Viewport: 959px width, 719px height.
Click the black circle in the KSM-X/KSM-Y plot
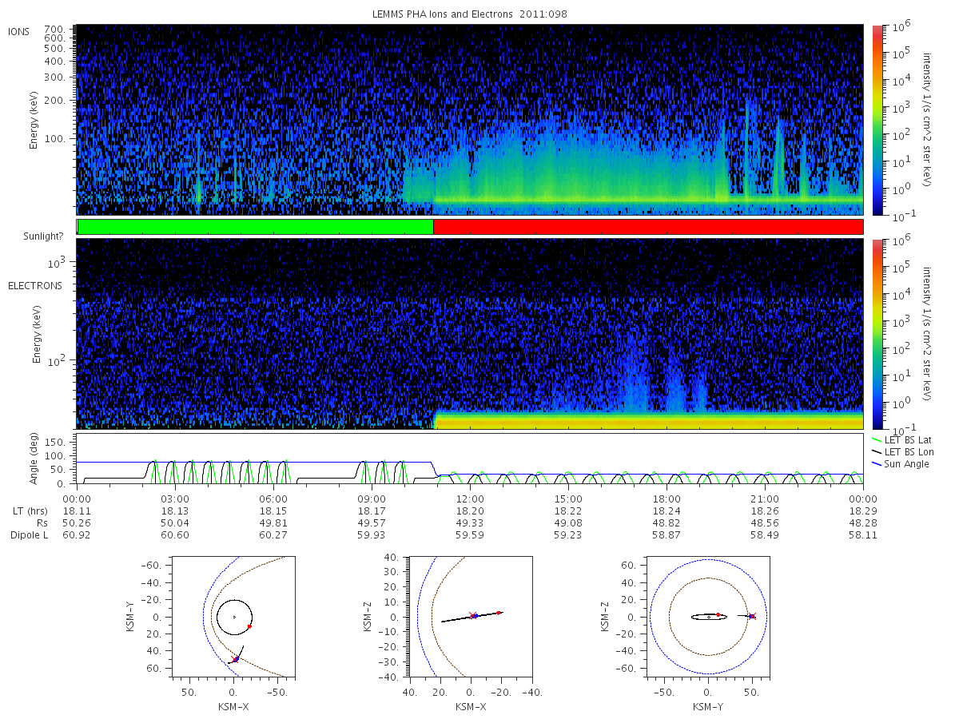[233, 617]
